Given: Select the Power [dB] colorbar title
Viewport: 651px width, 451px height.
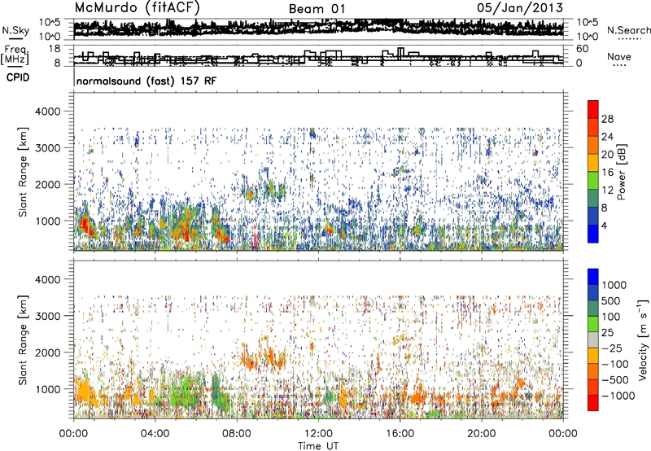Looking at the screenshot, I should click(x=621, y=172).
